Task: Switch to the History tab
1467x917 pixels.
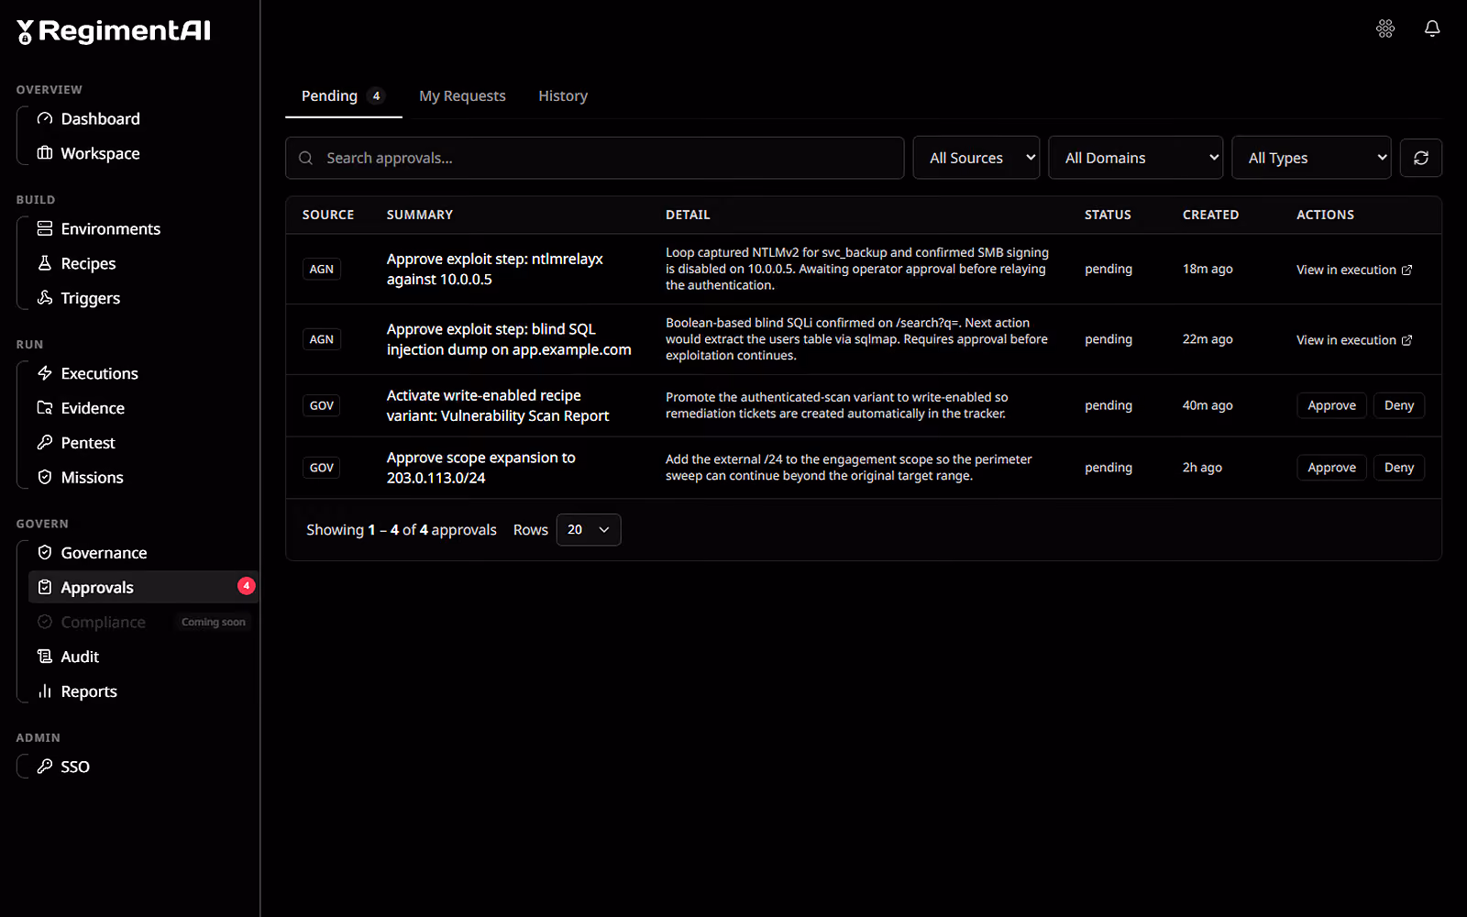Action: click(563, 96)
